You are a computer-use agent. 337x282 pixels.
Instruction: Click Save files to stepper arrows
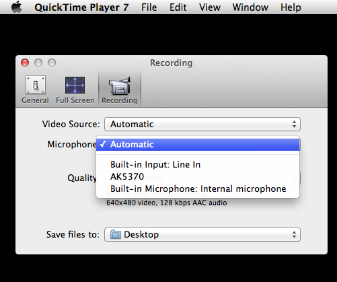click(294, 235)
